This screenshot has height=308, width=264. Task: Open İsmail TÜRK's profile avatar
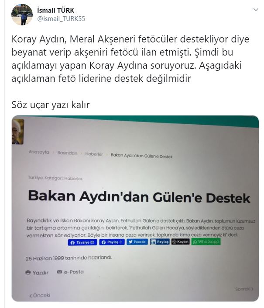[22, 15]
